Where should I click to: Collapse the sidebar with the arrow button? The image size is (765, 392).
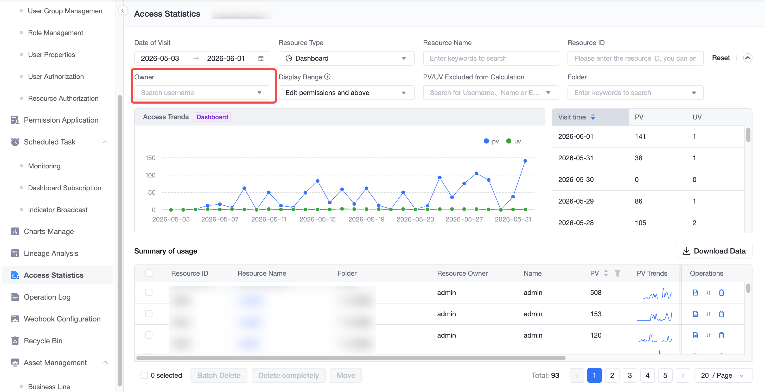[x=123, y=11]
